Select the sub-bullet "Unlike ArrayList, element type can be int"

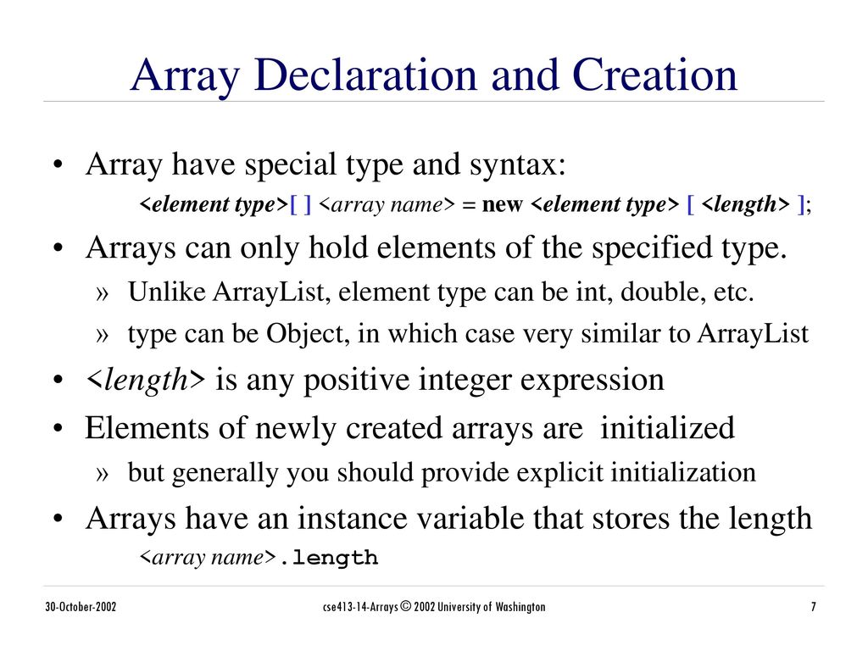[441, 292]
